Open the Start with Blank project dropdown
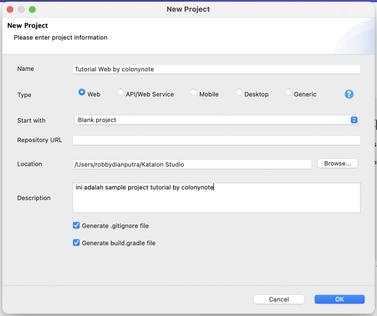The width and height of the screenshot is (377, 316). (216, 120)
